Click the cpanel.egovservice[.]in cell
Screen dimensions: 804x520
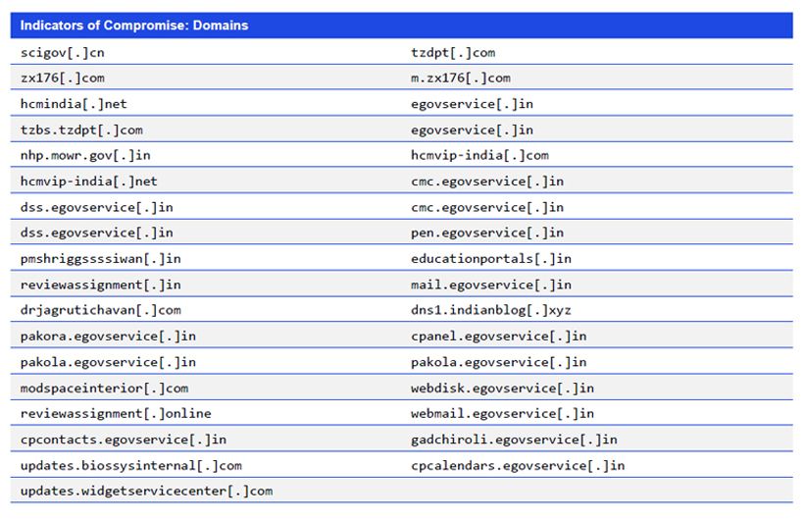[x=498, y=336]
